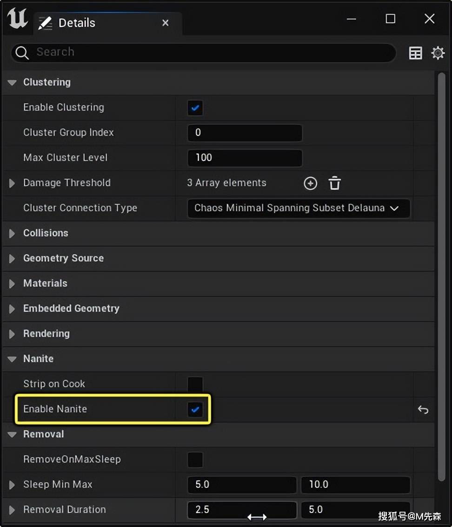Click Sleep Min Max value 5.0
Screen dimensions: 452x527
click(242, 485)
